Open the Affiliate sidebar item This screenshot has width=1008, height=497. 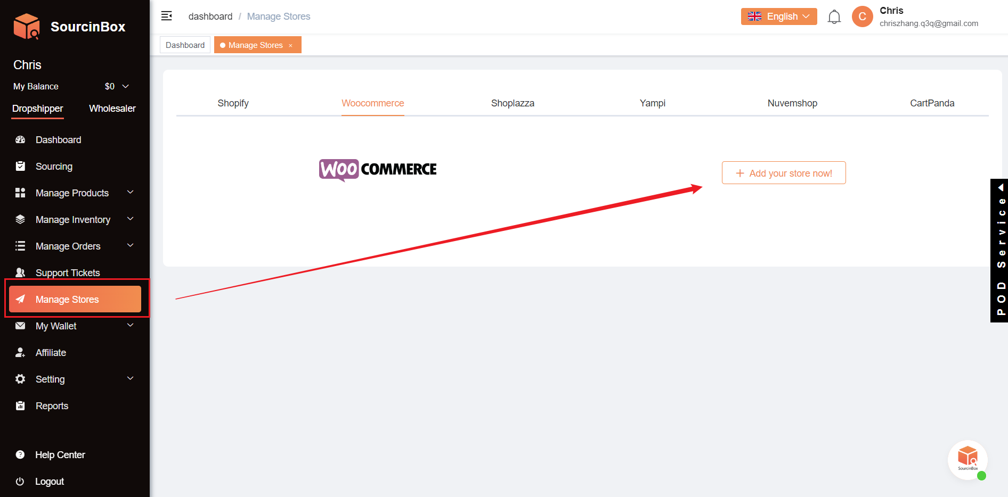51,353
